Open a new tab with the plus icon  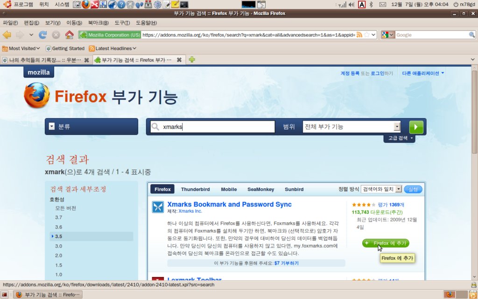tap(192, 60)
